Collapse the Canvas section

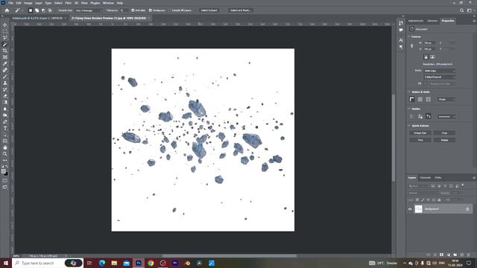pyautogui.click(x=409, y=36)
